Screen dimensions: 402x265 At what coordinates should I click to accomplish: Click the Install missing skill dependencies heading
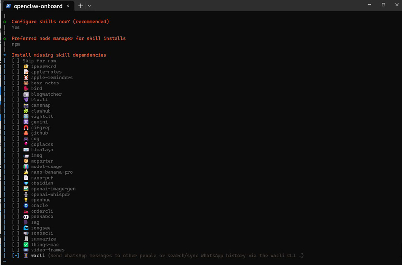click(59, 55)
